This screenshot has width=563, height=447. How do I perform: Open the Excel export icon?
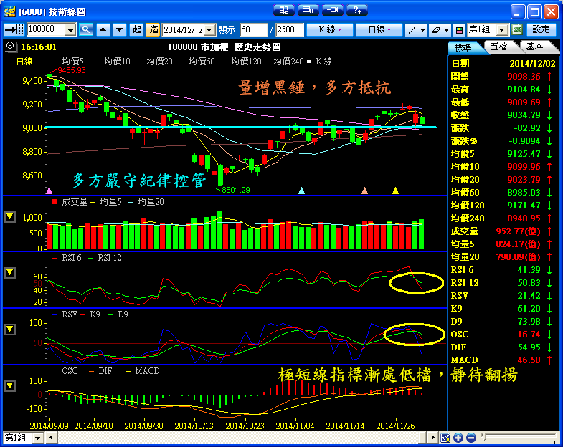click(516, 29)
